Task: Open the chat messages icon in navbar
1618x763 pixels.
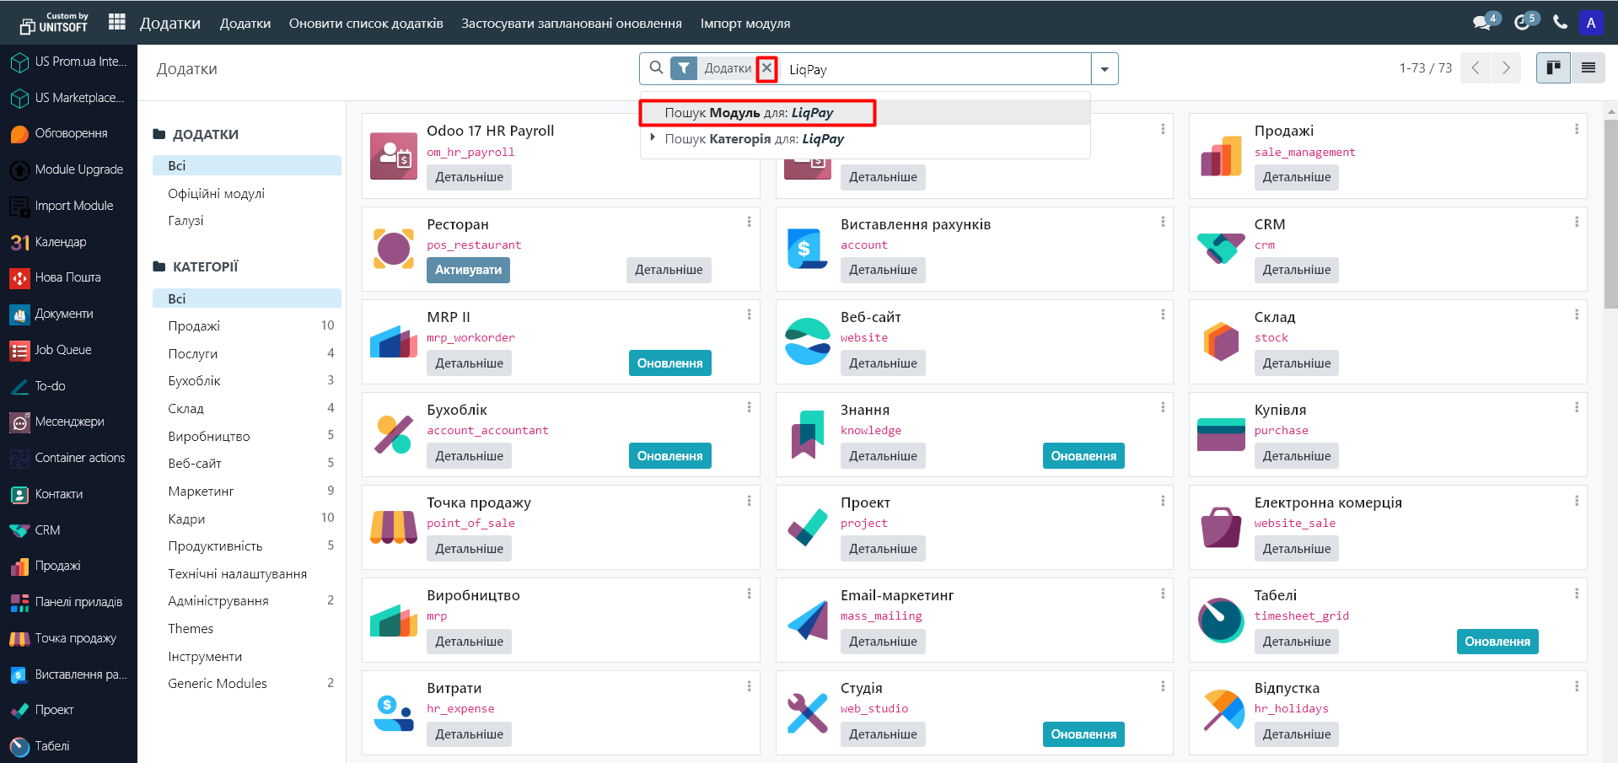Action: point(1481,23)
